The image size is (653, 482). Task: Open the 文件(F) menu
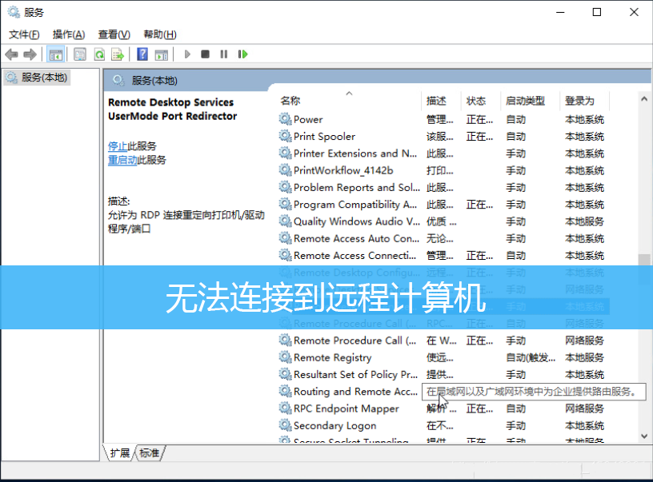pos(24,34)
